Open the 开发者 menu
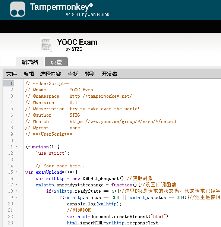 tap(110, 74)
